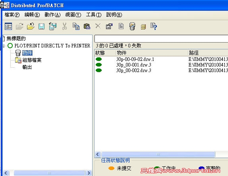Open the 動作(A) menu
This screenshot has width=228, height=176.
tap(52, 15)
